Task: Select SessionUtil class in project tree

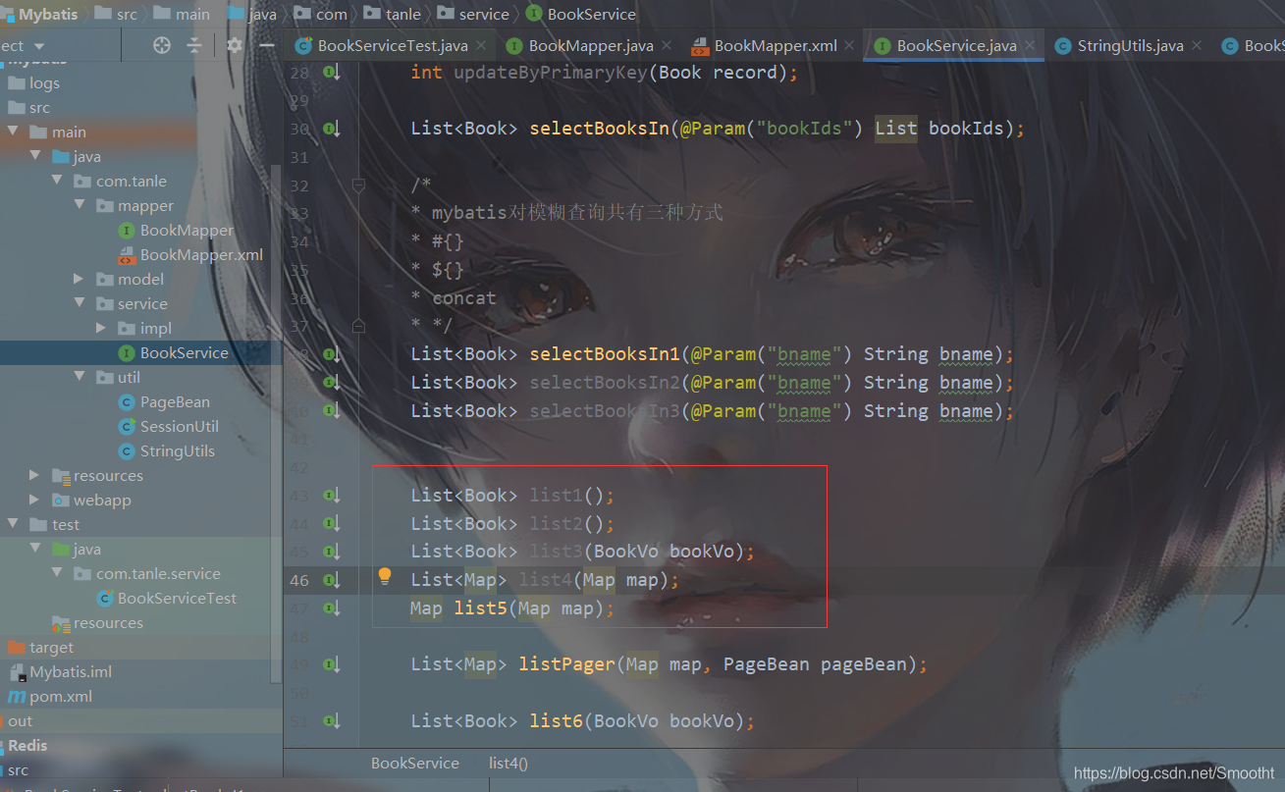Action: tap(180, 426)
